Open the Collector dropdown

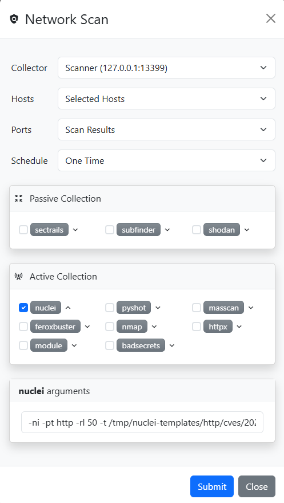click(x=166, y=68)
